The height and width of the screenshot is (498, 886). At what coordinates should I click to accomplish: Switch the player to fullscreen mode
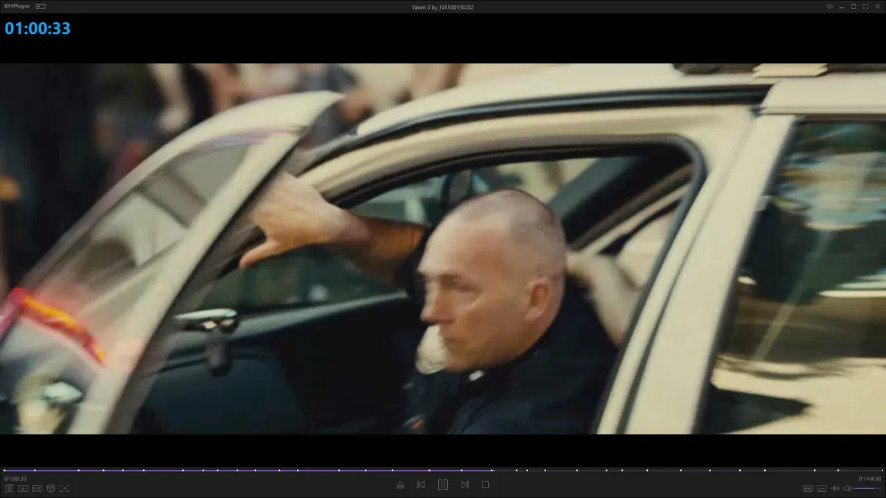coord(865,6)
